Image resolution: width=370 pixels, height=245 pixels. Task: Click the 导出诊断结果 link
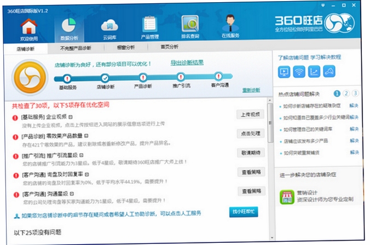click(x=187, y=63)
